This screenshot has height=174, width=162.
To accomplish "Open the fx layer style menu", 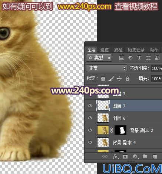I will coord(115,157).
